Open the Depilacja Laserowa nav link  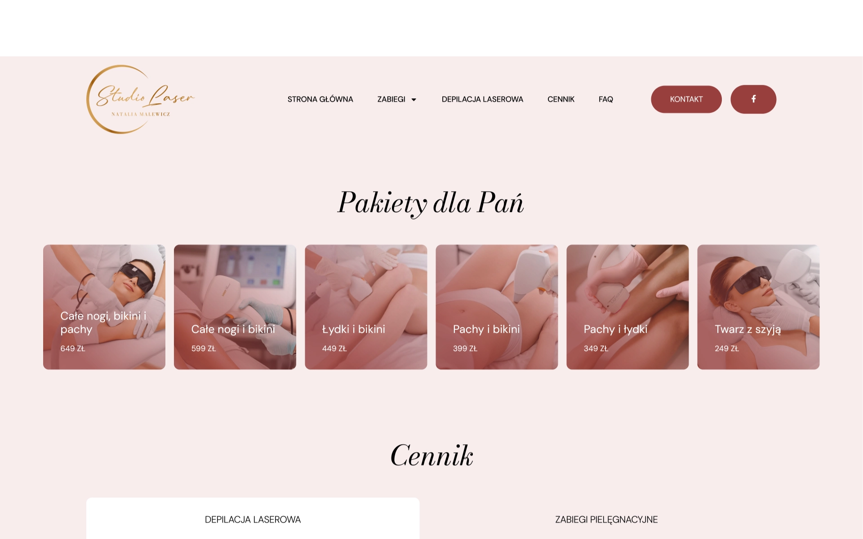click(482, 99)
